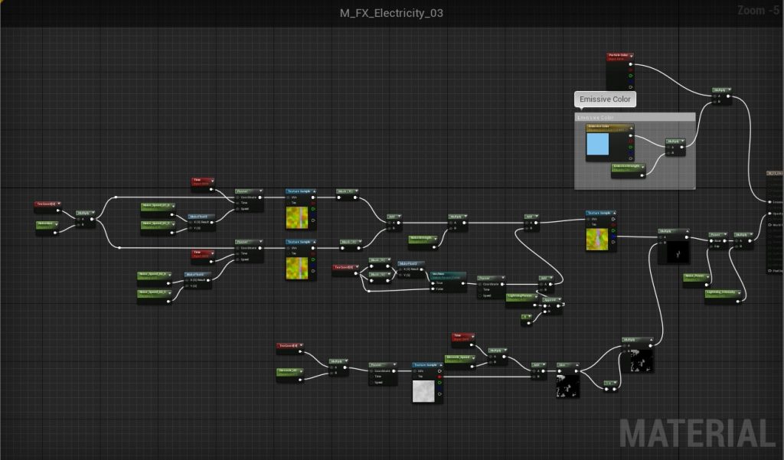Select the Multiply node fed by Particle Color
This screenshot has width=784, height=460.
pos(722,96)
